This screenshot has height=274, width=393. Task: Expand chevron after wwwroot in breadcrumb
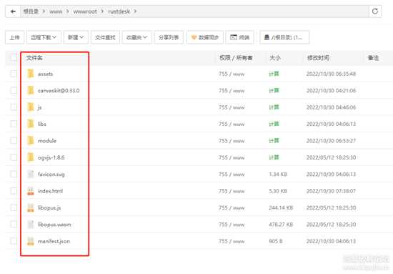(x=102, y=11)
